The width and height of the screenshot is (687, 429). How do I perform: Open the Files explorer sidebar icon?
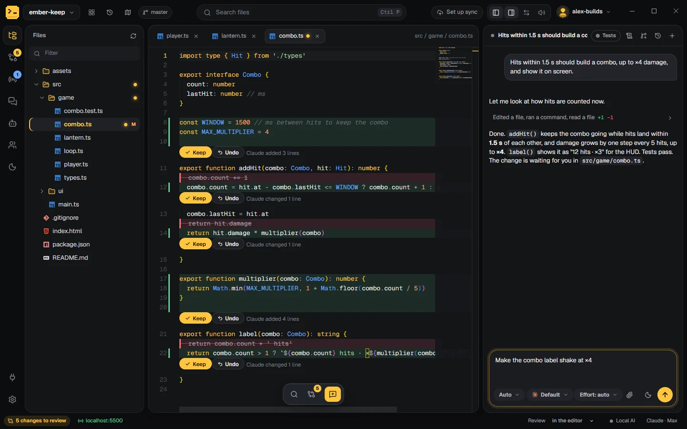pyautogui.click(x=12, y=35)
